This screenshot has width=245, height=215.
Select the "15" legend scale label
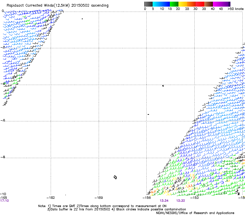pyautogui.click(x=170, y=9)
